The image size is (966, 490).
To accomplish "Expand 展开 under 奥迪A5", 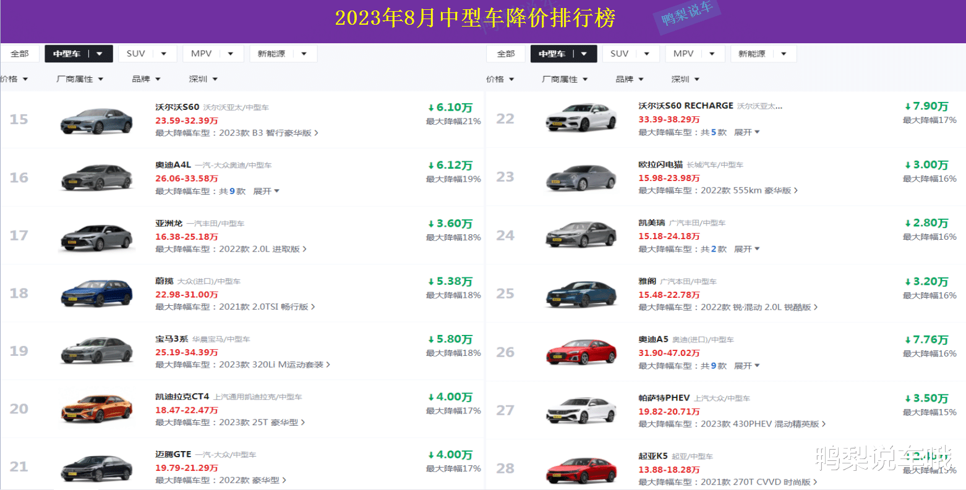I will 747,366.
